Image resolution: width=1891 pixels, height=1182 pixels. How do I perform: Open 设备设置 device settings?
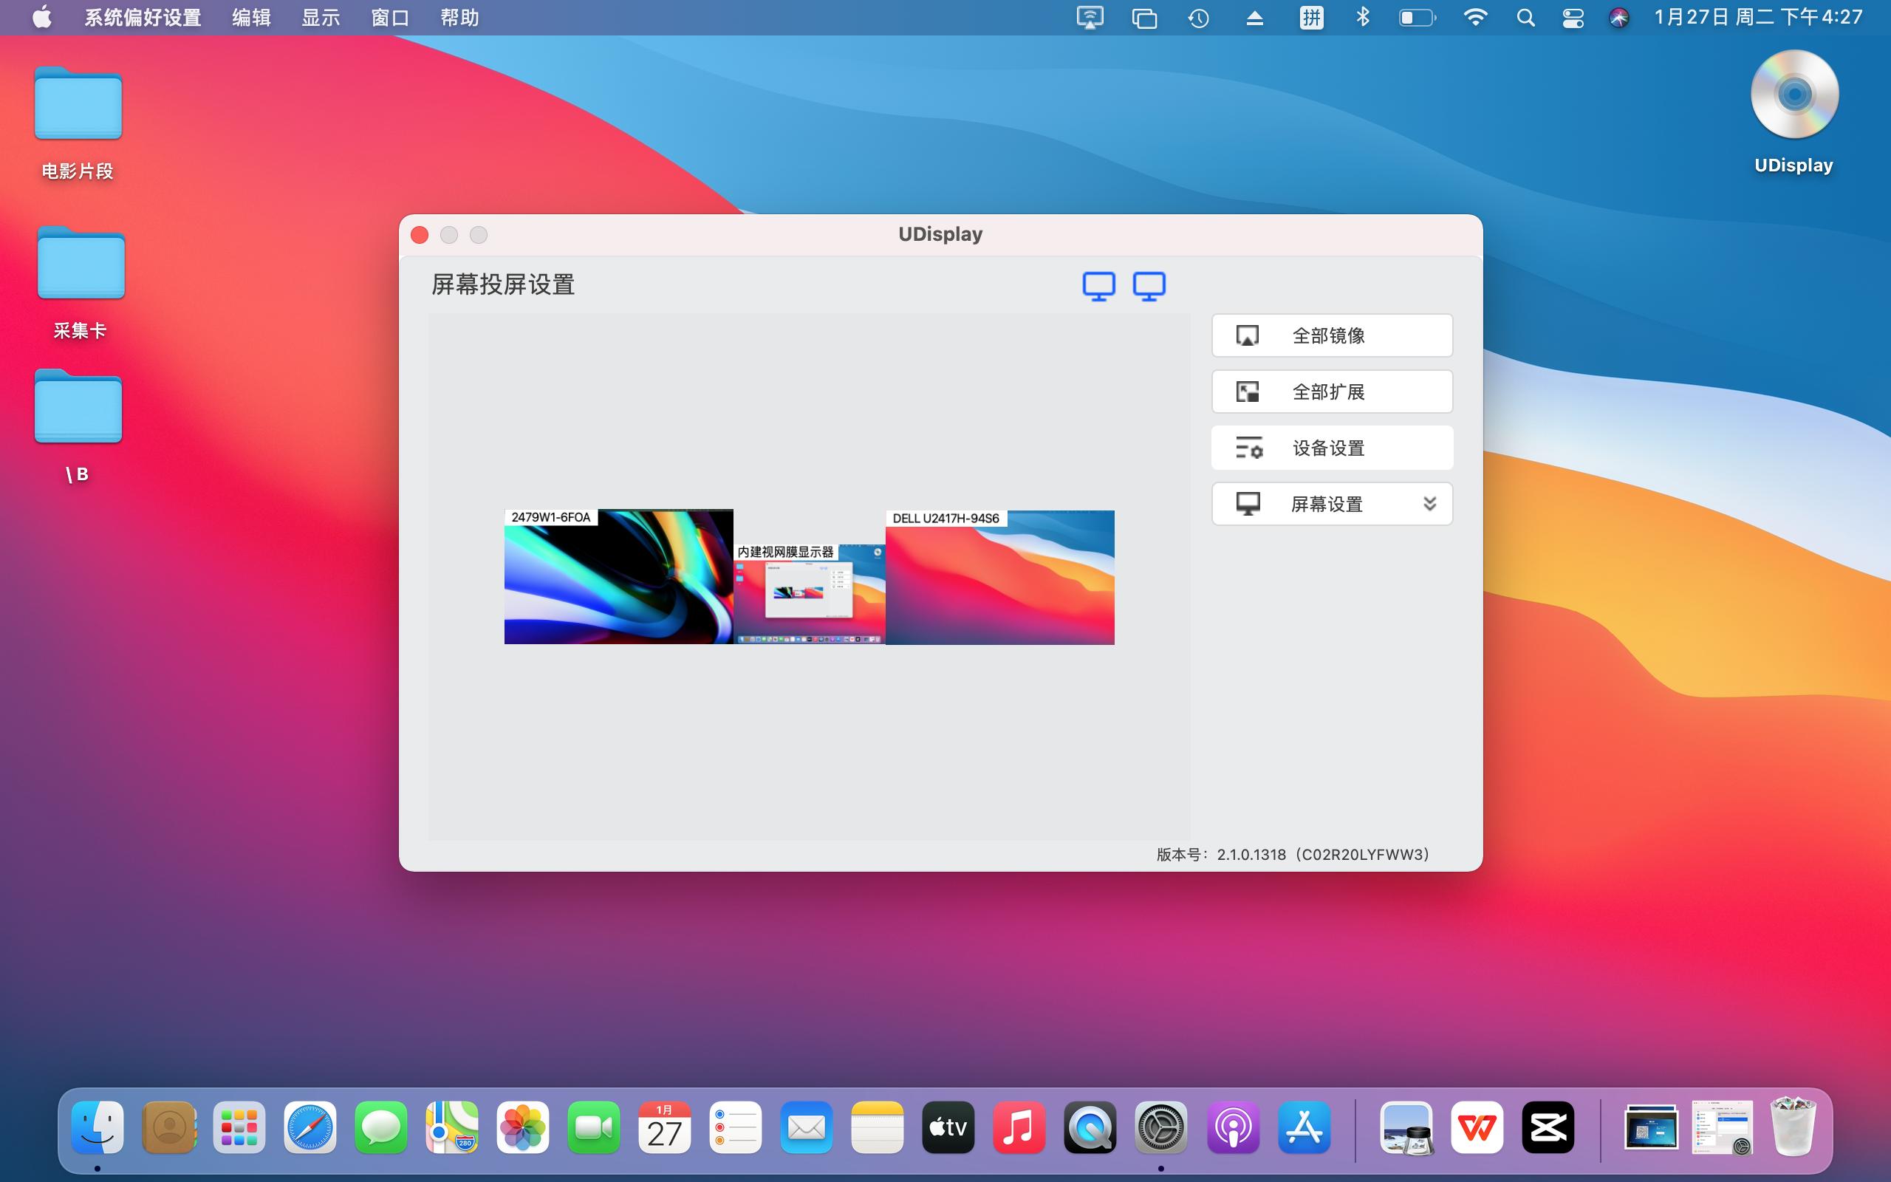pos(1332,448)
